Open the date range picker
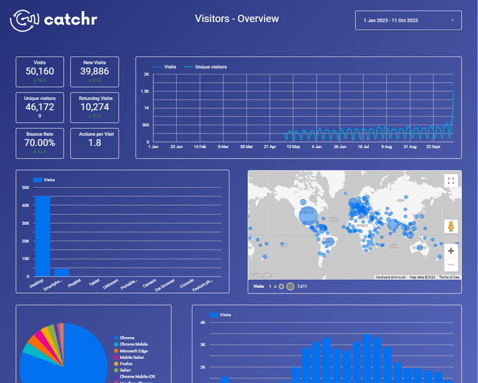Screen dimensions: 478x383 (x=408, y=20)
